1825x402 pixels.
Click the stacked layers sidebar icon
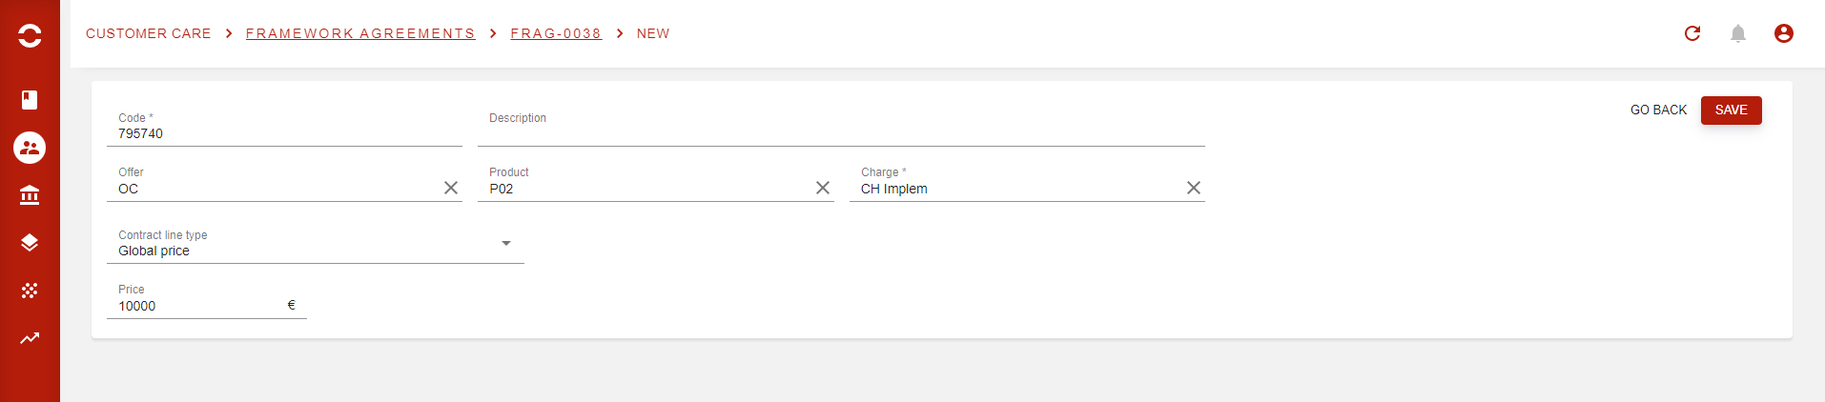point(30,243)
